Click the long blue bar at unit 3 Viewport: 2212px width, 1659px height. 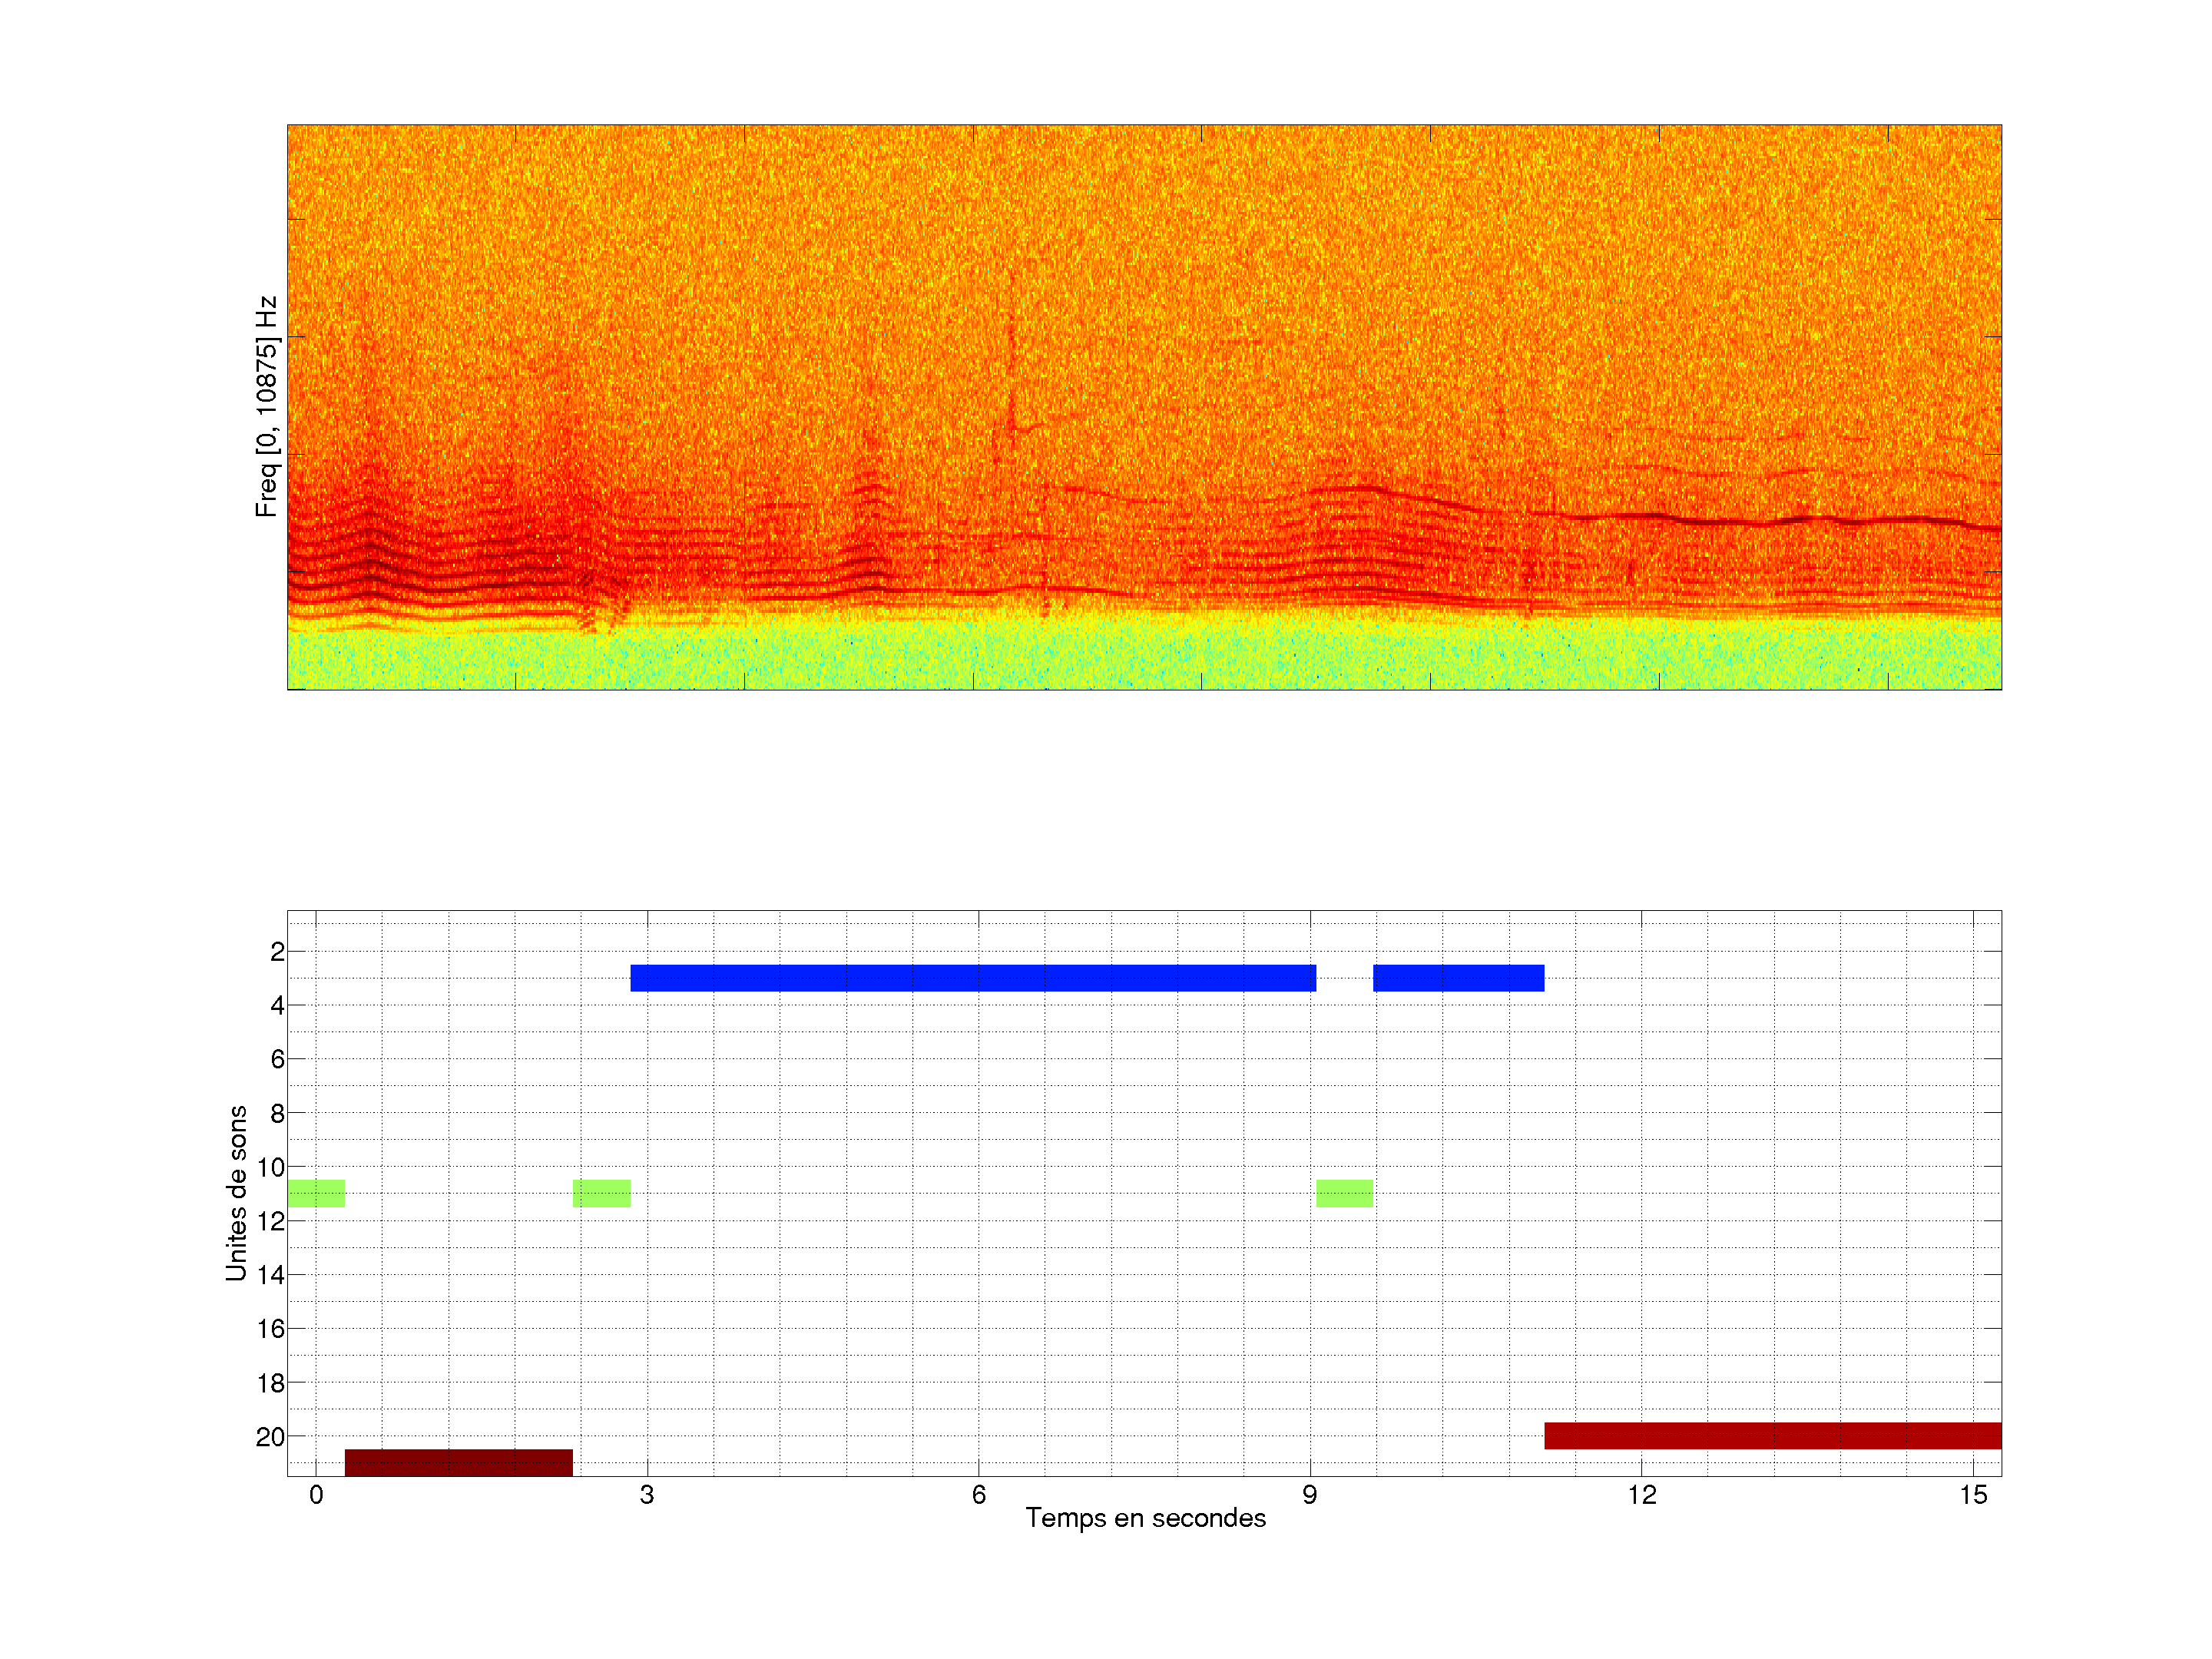(972, 978)
